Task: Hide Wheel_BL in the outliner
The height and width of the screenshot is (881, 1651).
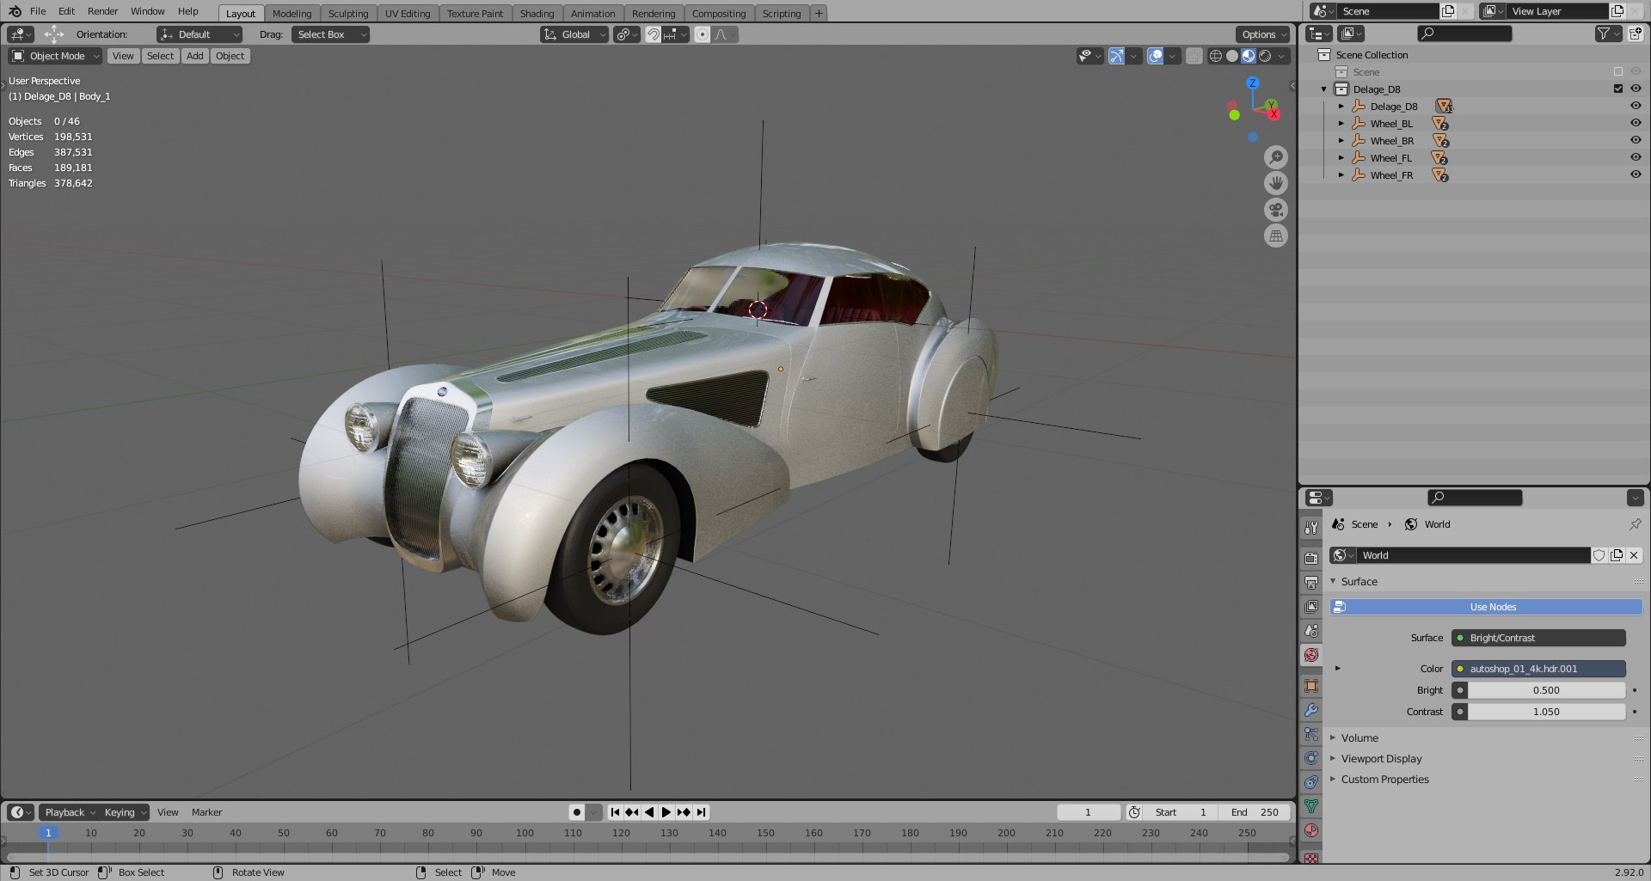Action: [1636, 124]
